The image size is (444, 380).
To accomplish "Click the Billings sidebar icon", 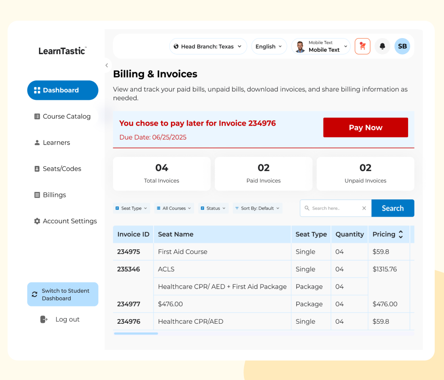I will 38,195.
